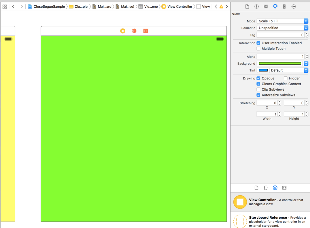
Task: Click the Stretching Width field
Action: point(267,114)
